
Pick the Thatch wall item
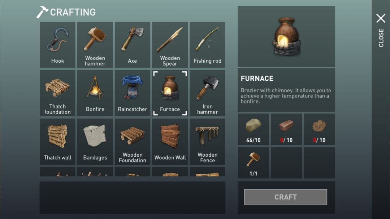[57, 142]
